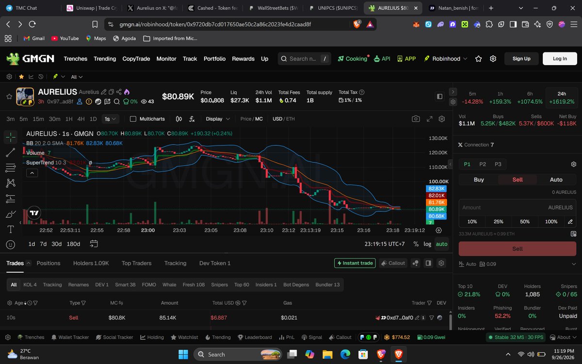Toggle auto scale on chart
Screen dimensions: 582x364
pos(442,244)
